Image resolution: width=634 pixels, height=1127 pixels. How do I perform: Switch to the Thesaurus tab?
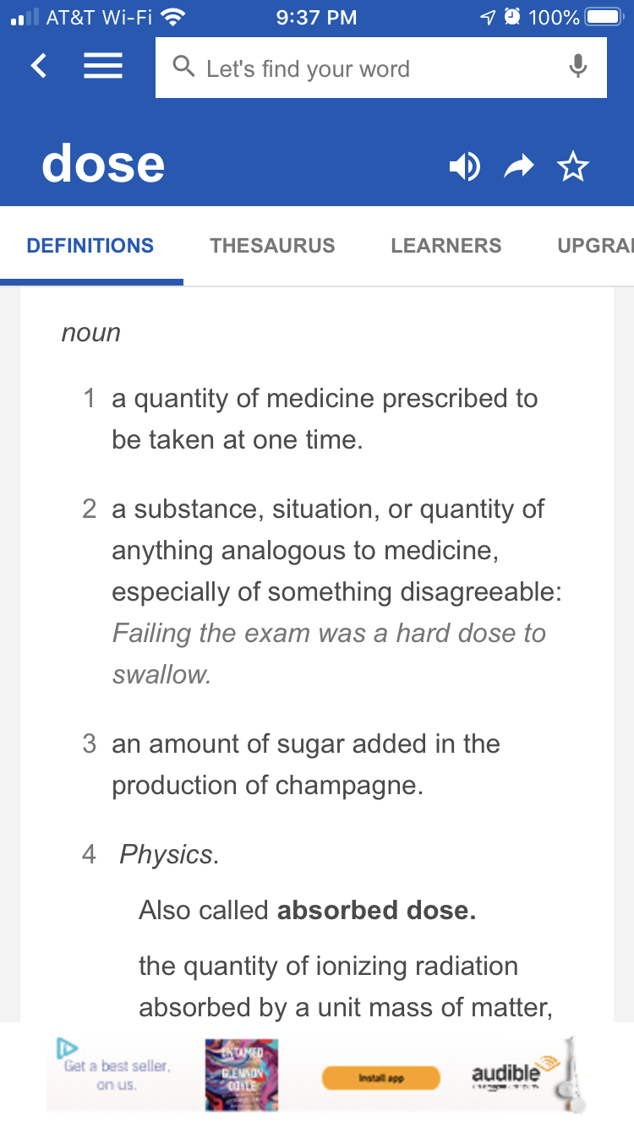(272, 246)
